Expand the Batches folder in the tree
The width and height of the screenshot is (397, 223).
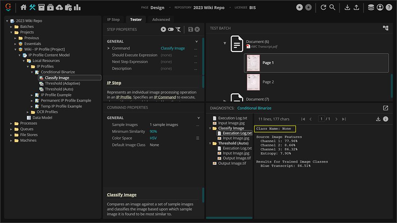point(12,27)
